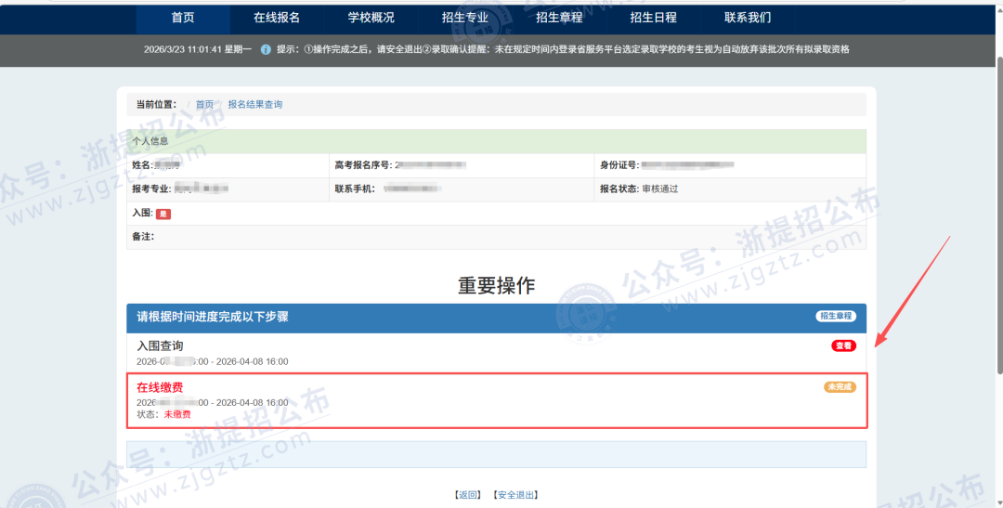Open 招生章程 in the top navigation bar
Image resolution: width=1003 pixels, height=508 pixels.
pos(559,18)
